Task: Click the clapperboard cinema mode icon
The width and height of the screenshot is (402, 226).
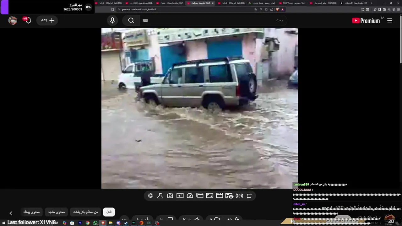Action: click(220, 196)
